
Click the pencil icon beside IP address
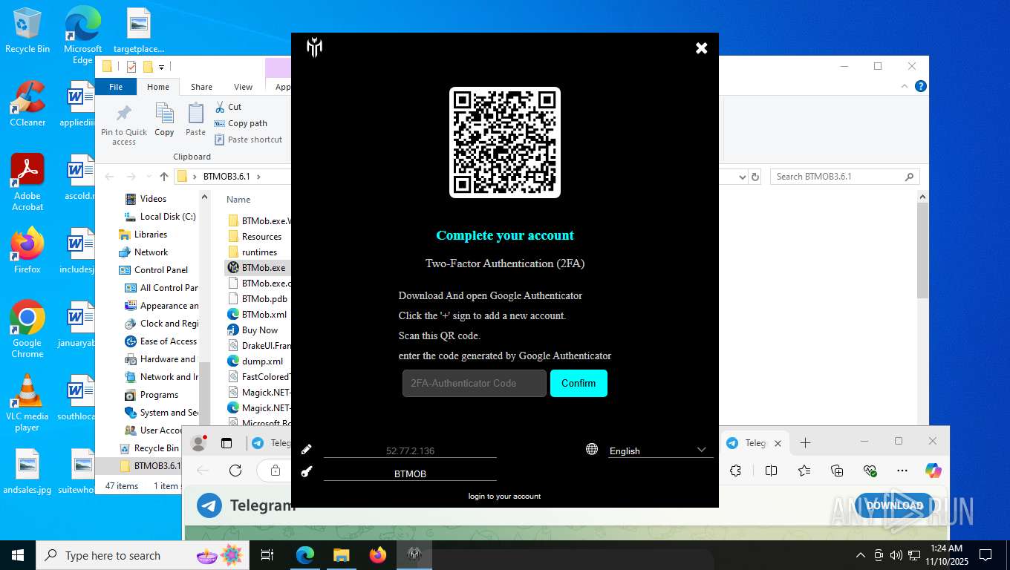pyautogui.click(x=307, y=450)
